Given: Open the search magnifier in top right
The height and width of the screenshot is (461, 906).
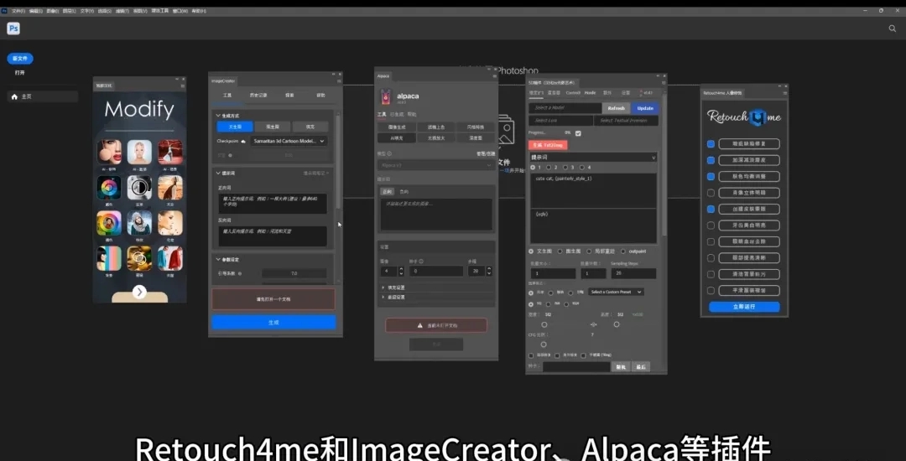Looking at the screenshot, I should [x=892, y=28].
